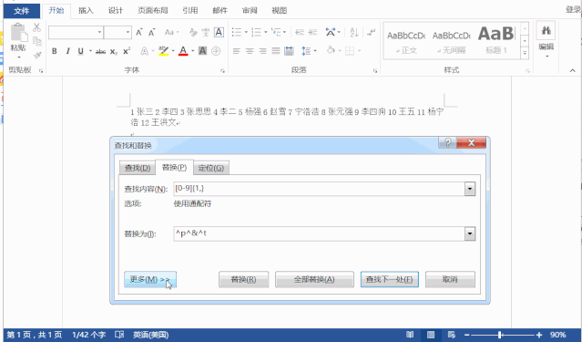Toggle Italic formatting in ribbon

tap(67, 51)
